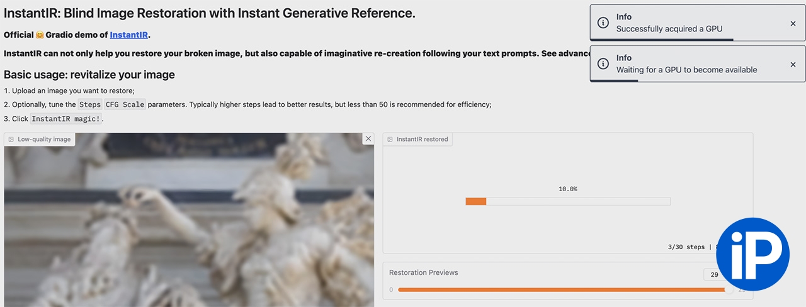806x307 pixels.
Task: Click image icon beside "InstantIR restored" label
Action: 390,140
